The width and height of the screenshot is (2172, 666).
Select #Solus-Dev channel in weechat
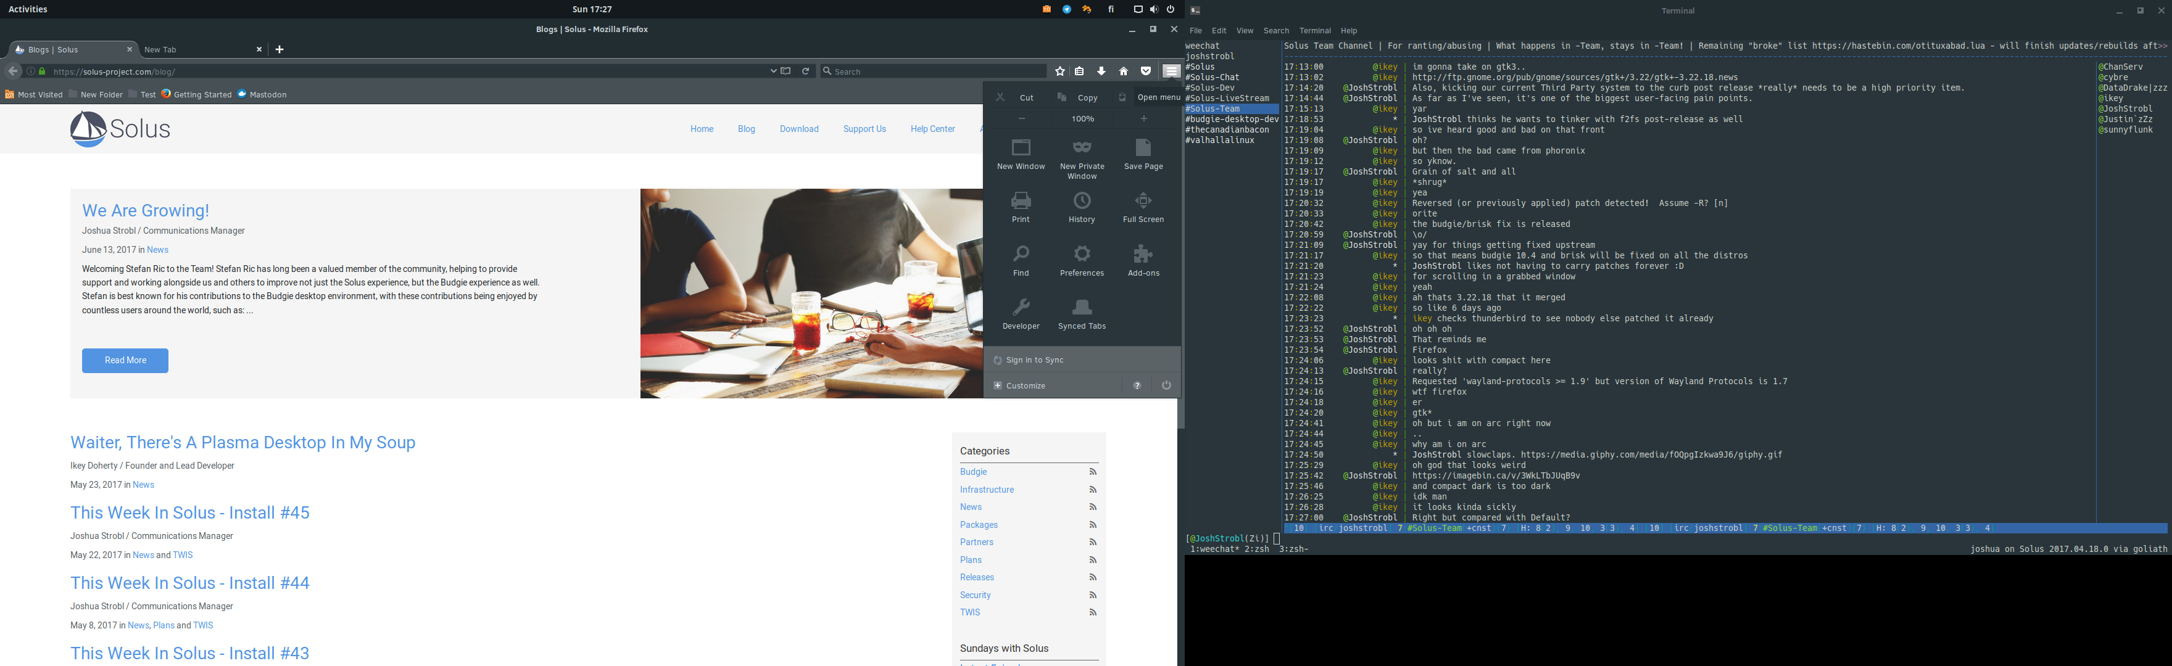point(1209,88)
